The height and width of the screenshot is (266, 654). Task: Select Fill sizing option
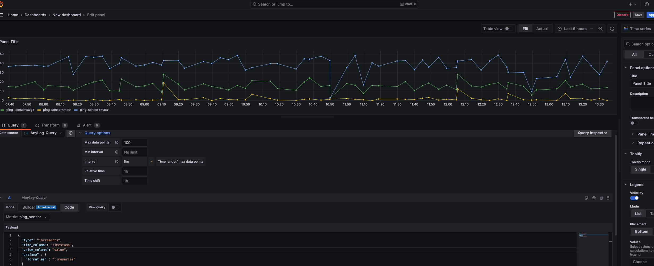pos(525,29)
